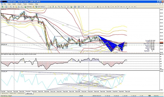Switch timeframe to M5
Viewport: 164px width, 97px height.
[x=116, y=7]
